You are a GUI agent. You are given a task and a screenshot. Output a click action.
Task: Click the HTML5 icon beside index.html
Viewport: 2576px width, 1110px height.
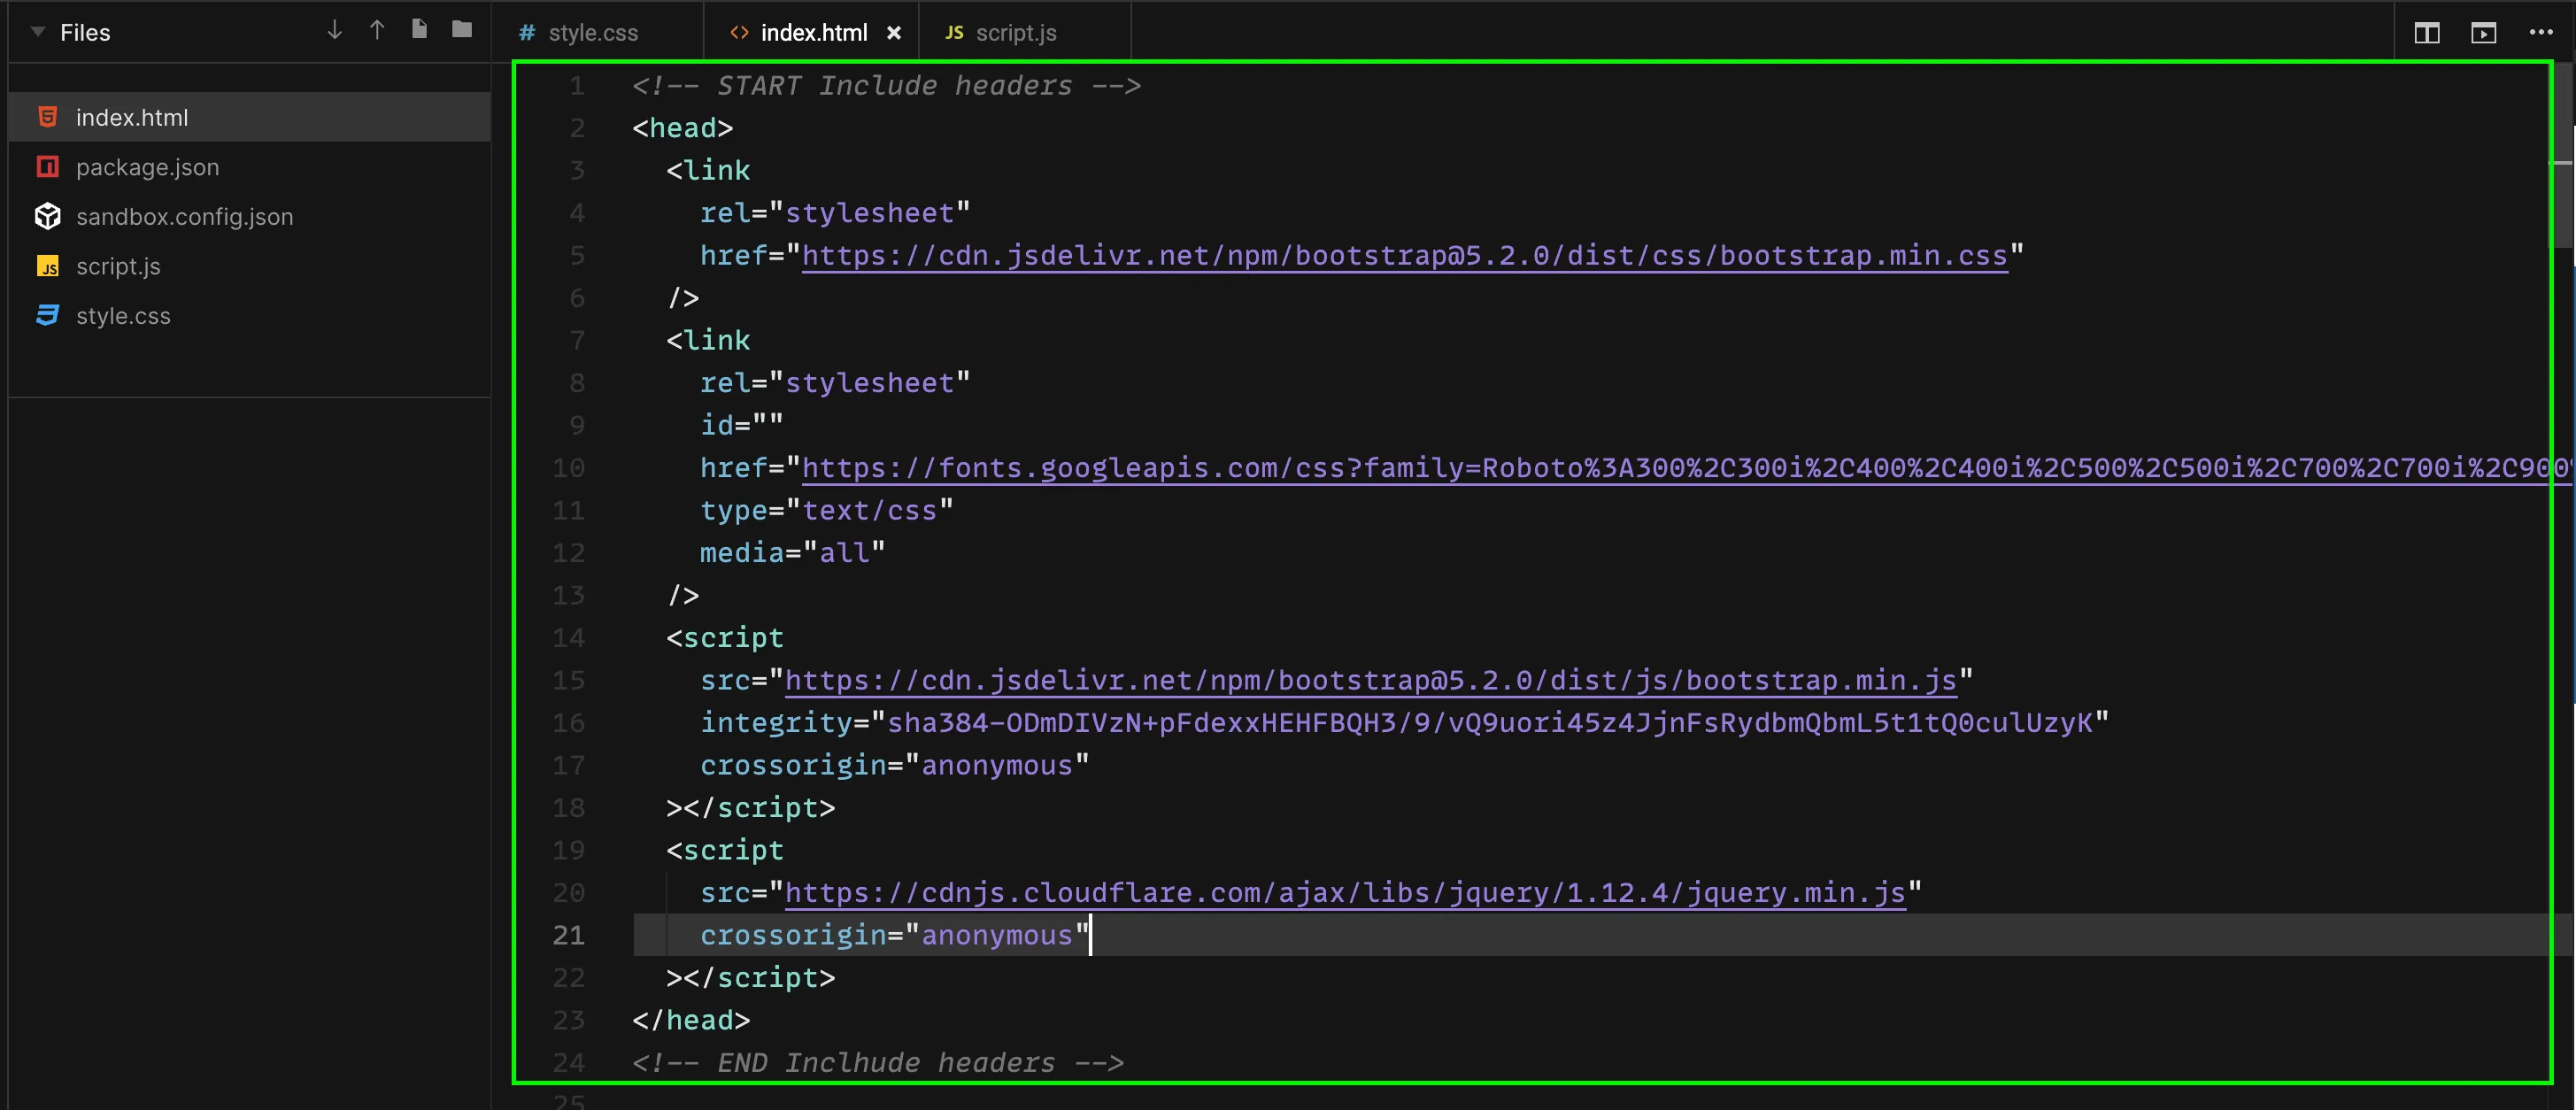pyautogui.click(x=47, y=117)
